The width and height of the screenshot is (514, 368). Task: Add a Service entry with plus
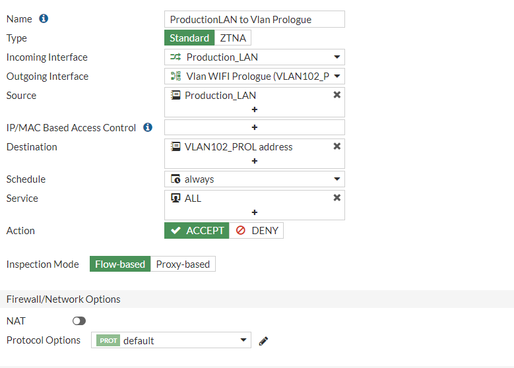(x=255, y=212)
